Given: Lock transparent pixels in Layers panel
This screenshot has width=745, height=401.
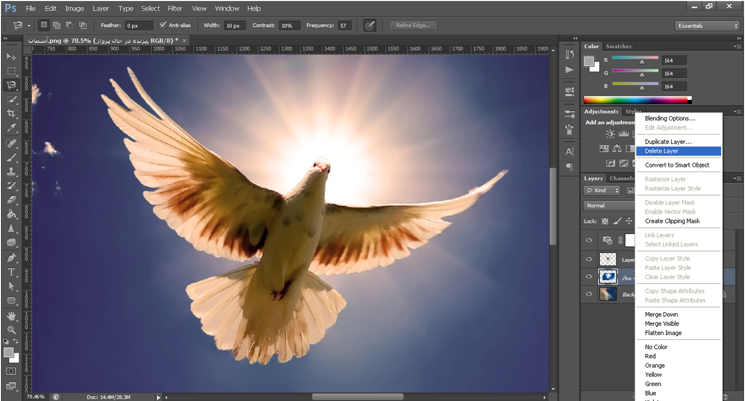Looking at the screenshot, I should (x=605, y=221).
